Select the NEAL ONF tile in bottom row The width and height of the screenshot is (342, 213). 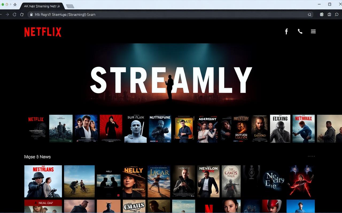coord(43,206)
